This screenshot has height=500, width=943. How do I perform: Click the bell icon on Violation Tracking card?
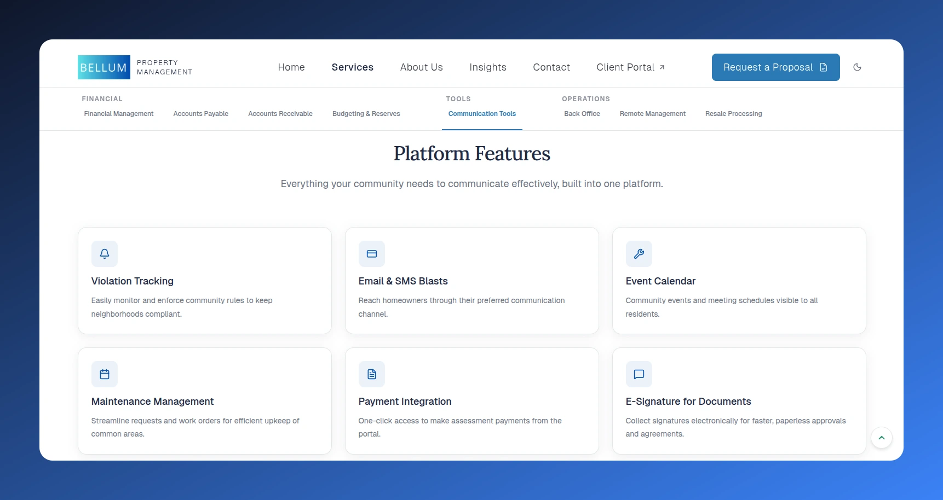[105, 254]
